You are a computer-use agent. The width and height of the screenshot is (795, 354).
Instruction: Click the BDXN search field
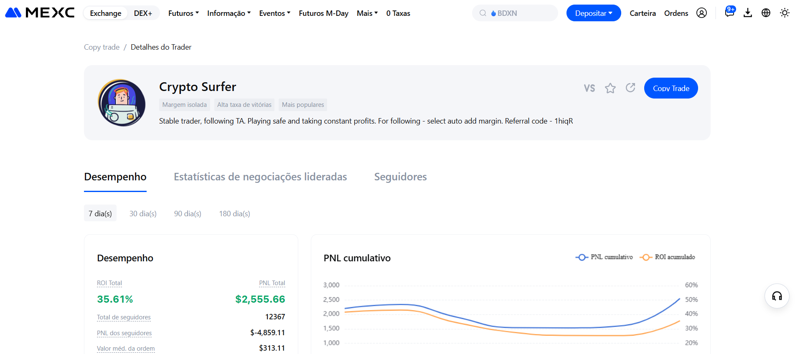(x=515, y=13)
